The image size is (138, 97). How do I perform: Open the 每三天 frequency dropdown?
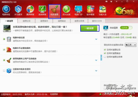[x=131, y=45]
